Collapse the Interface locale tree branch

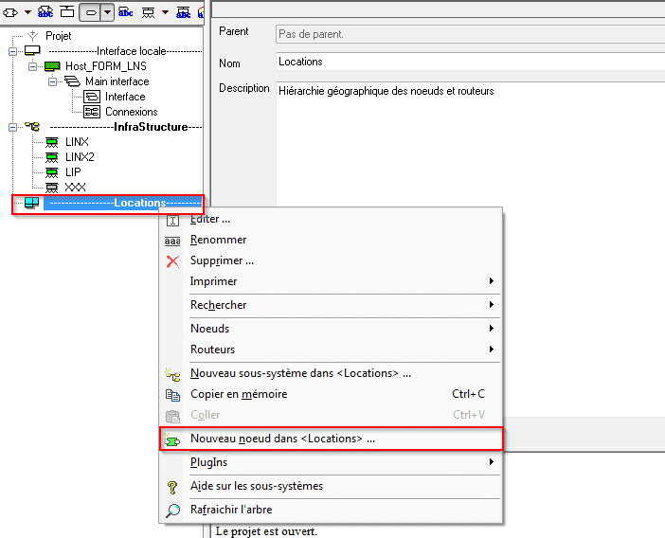coord(13,51)
